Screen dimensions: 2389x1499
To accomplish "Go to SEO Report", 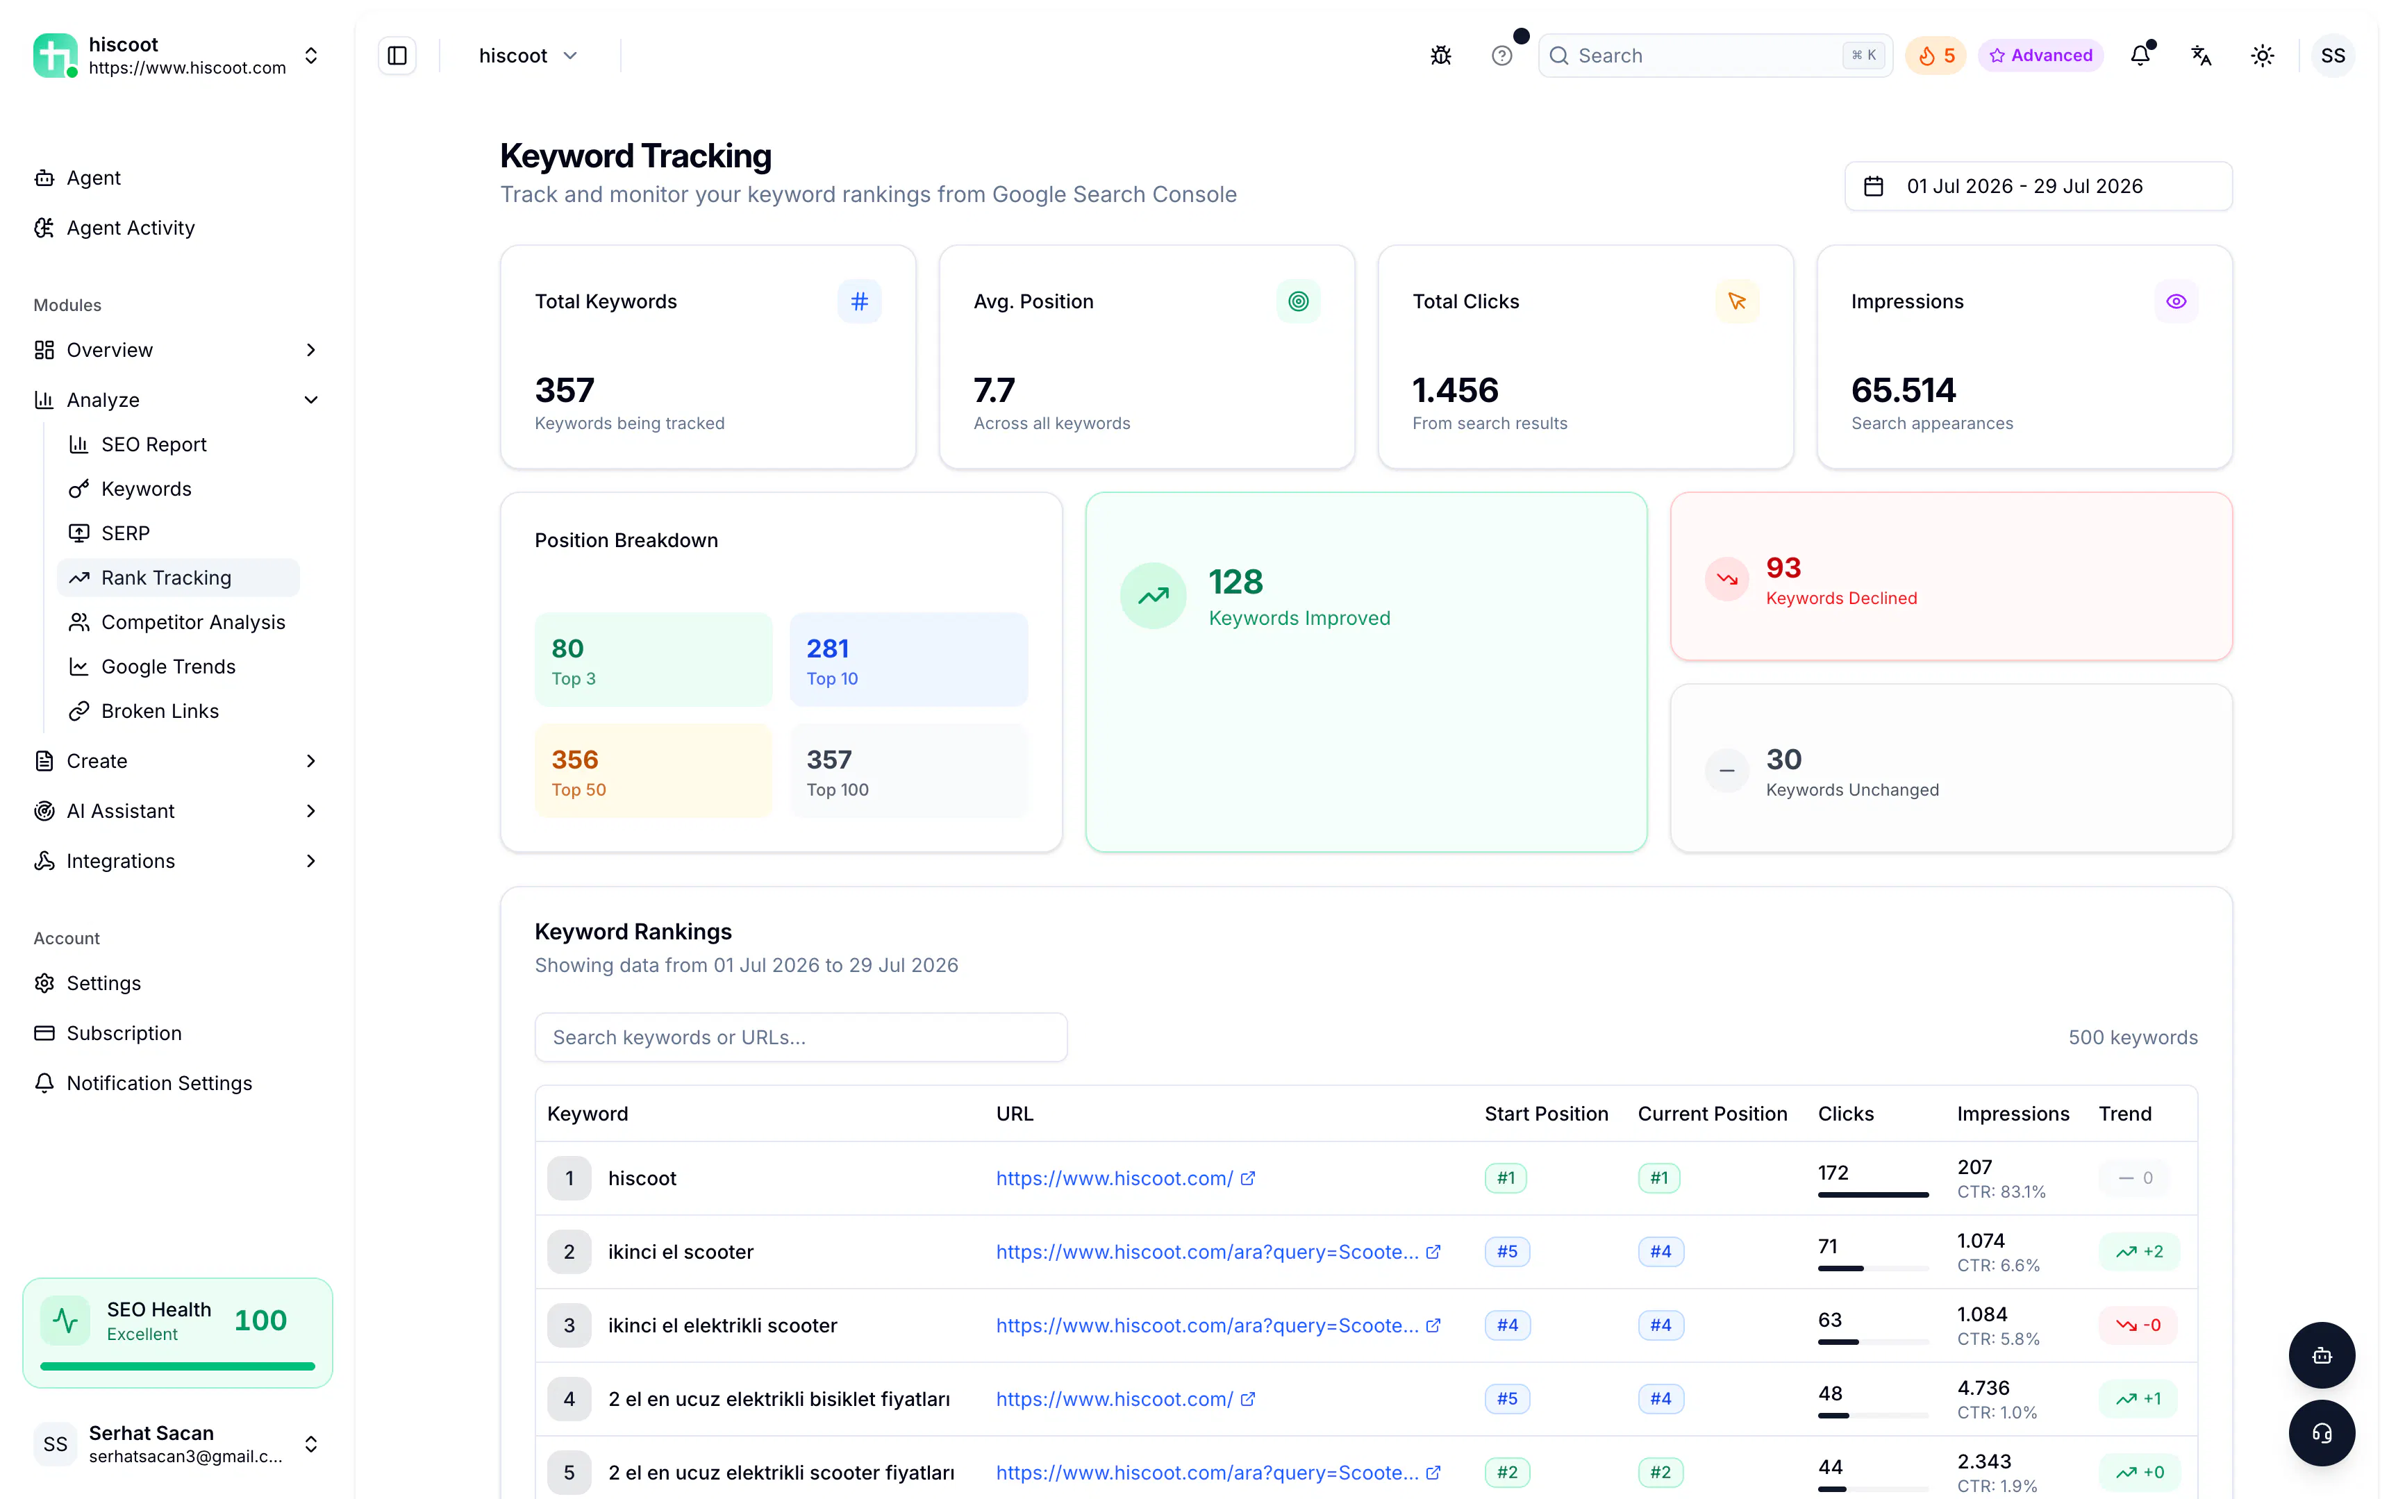I will coord(178,444).
